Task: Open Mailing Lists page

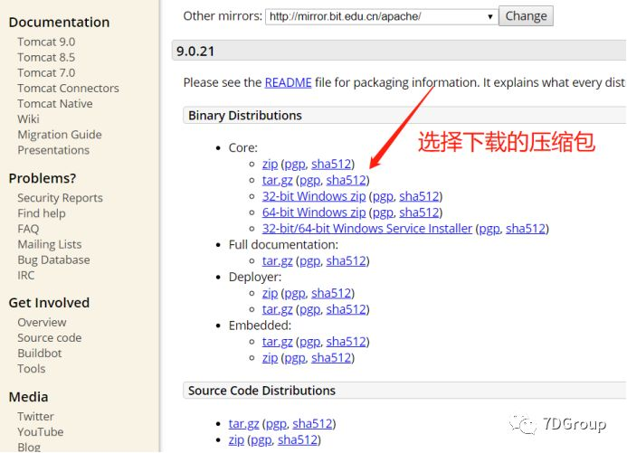Action: tap(49, 244)
